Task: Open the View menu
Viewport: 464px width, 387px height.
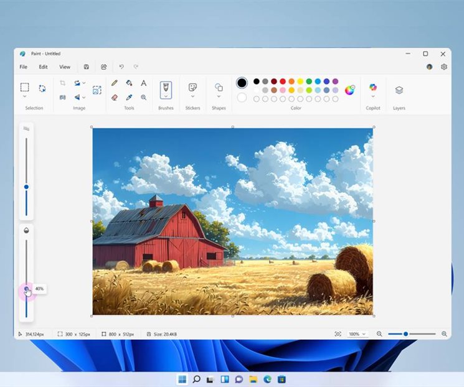Action: tap(65, 67)
